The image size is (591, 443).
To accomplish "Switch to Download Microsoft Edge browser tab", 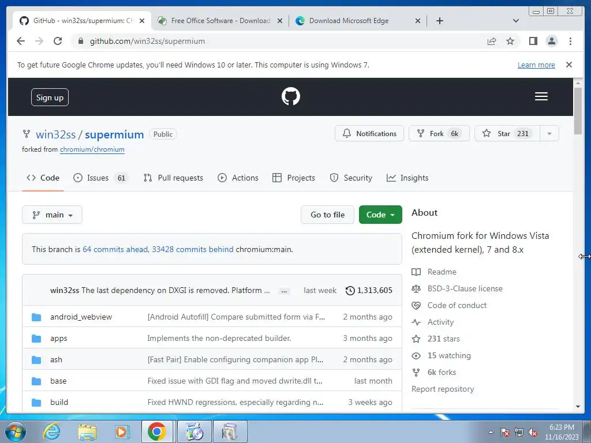I will click(x=357, y=21).
